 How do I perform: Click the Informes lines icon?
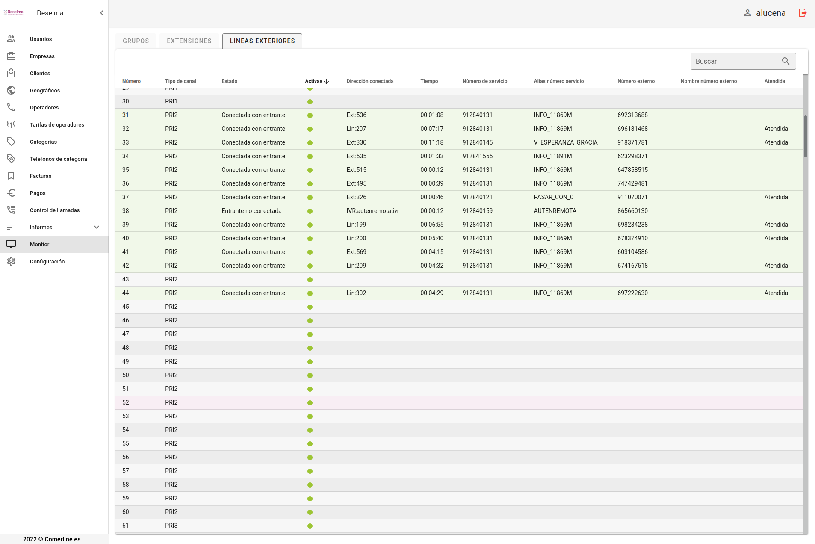pos(11,227)
